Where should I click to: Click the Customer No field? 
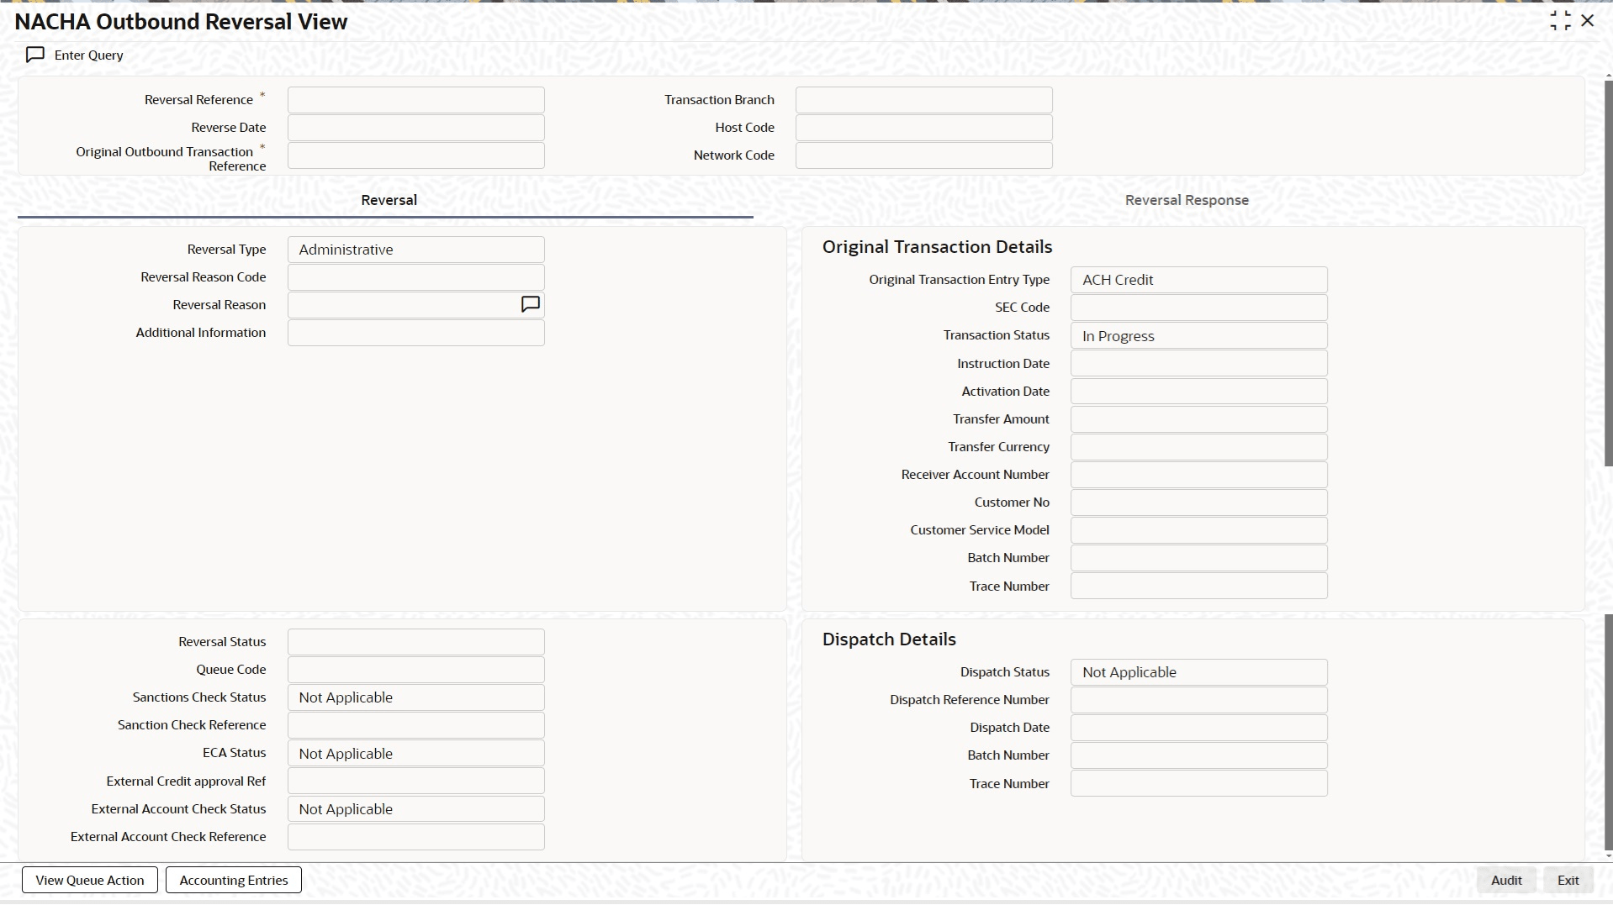point(1199,502)
